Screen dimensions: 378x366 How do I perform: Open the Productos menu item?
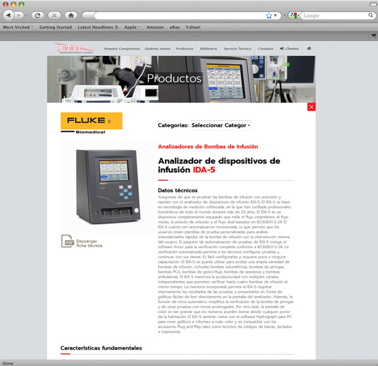[x=185, y=49]
